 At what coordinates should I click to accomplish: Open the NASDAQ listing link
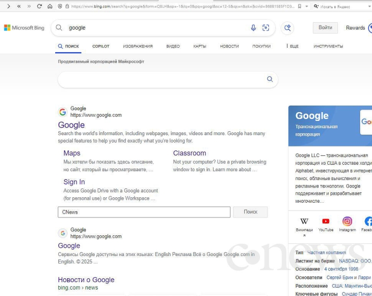click(355, 261)
